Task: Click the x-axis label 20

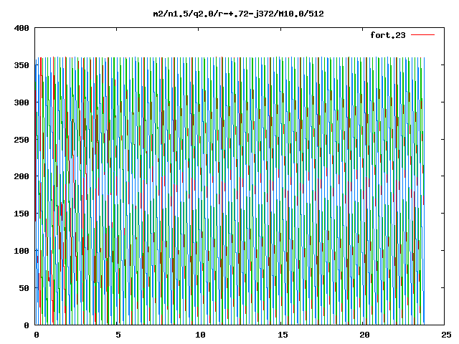Action: (364, 335)
